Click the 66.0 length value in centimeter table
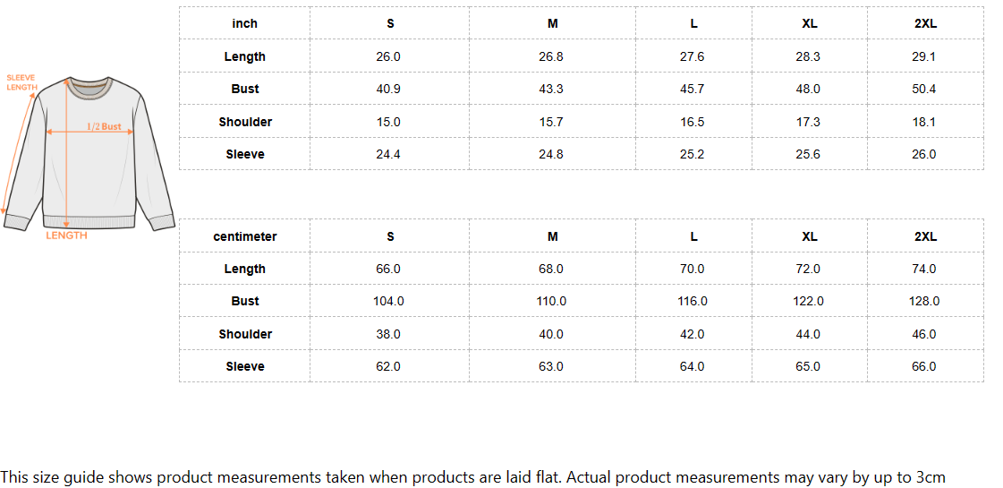The height and width of the screenshot is (488, 1003). click(388, 269)
